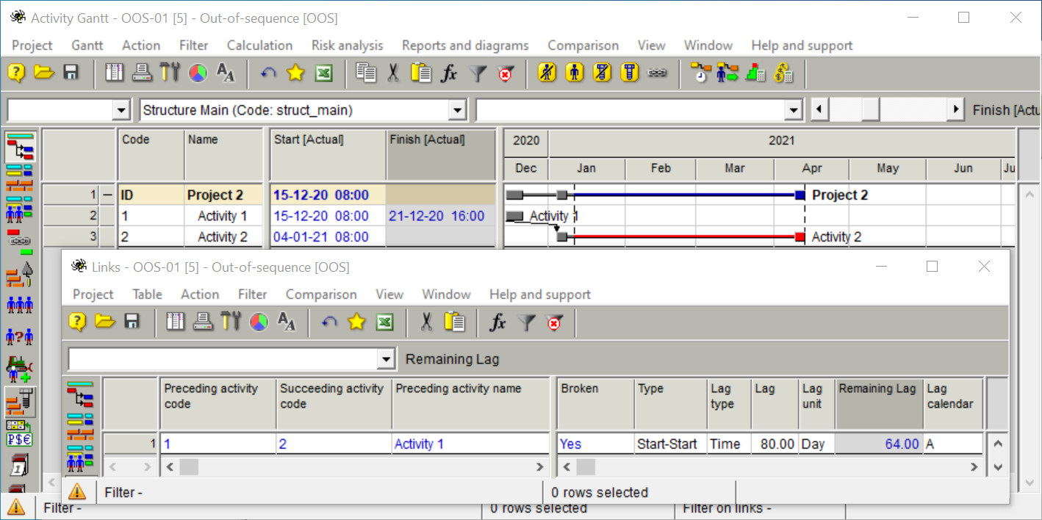Screen dimensions: 1042x520
Task: Open the fx formula icon in Activity Gantt toolbar
Action: [448, 73]
